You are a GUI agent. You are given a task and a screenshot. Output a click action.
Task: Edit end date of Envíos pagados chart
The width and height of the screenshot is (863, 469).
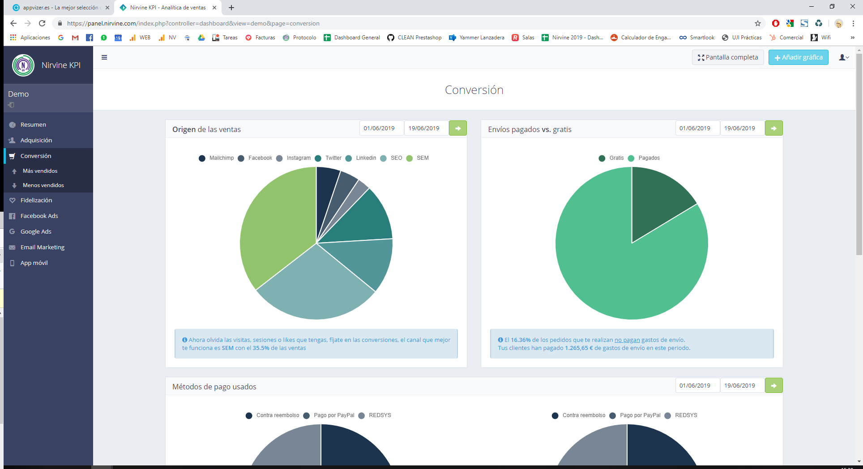743,128
